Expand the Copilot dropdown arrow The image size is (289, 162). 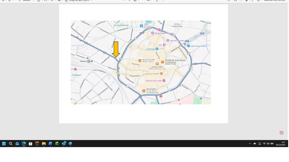[x=91, y=1]
